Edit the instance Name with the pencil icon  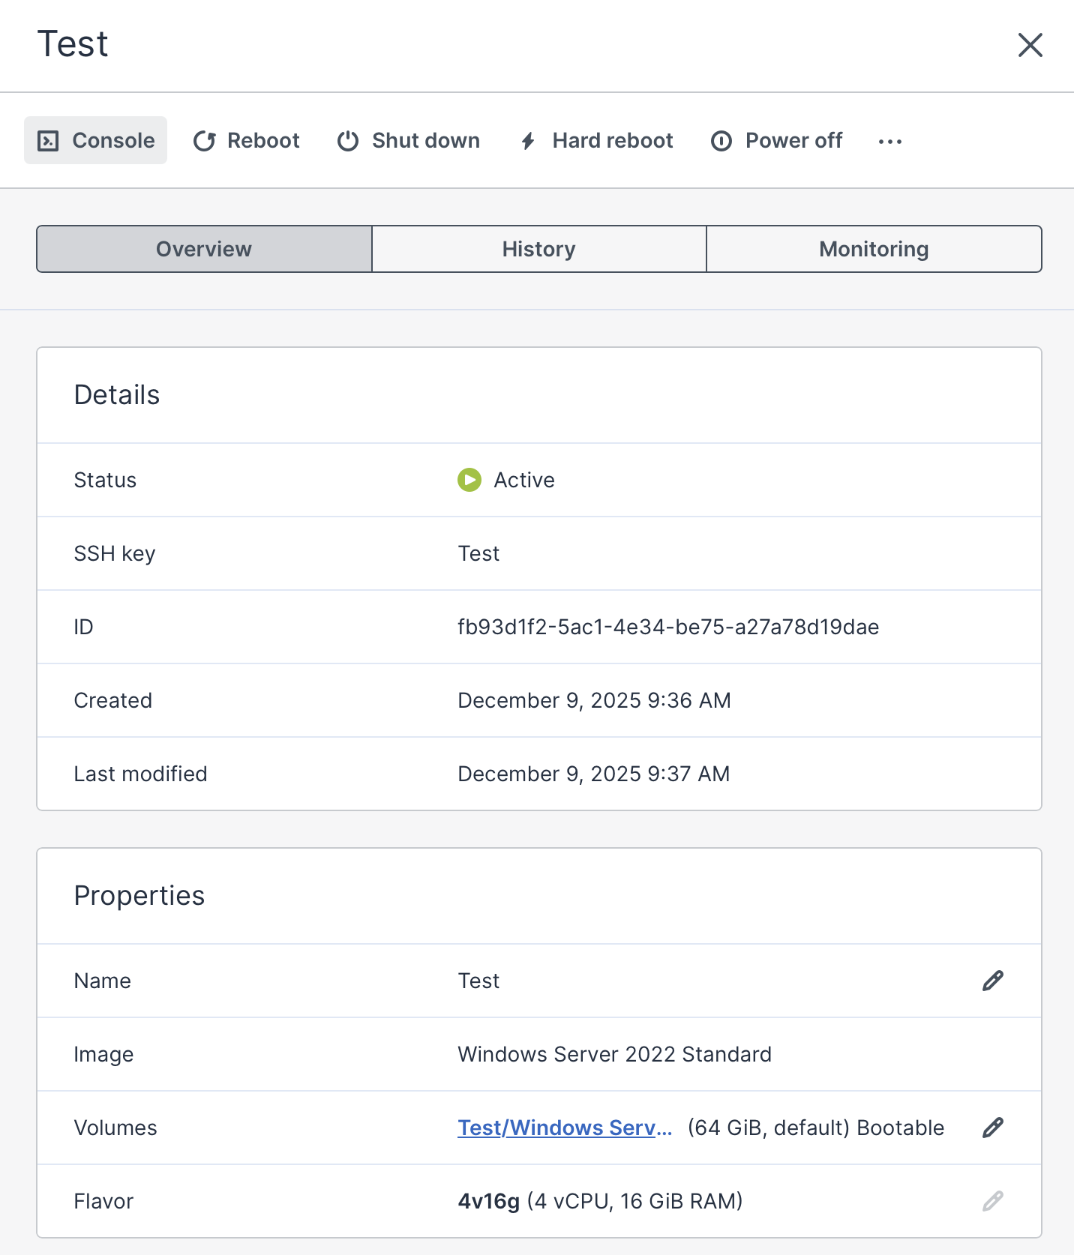coord(992,981)
